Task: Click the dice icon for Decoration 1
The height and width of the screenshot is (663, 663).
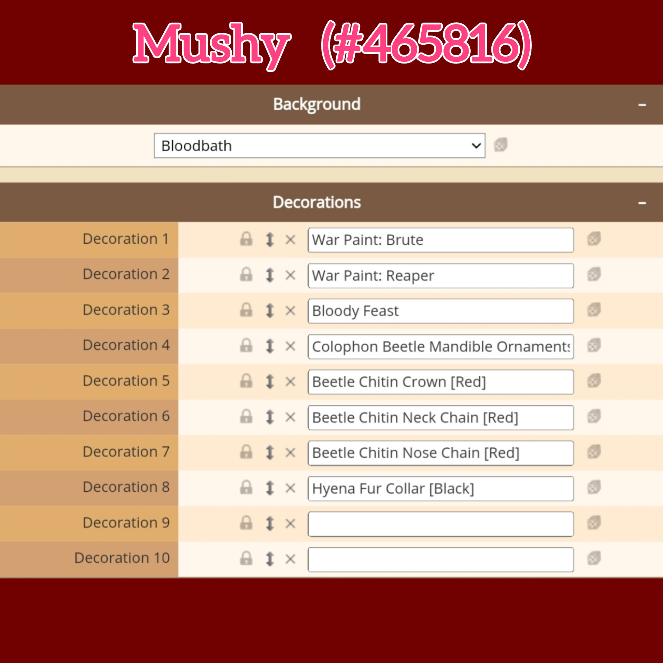Action: point(594,239)
